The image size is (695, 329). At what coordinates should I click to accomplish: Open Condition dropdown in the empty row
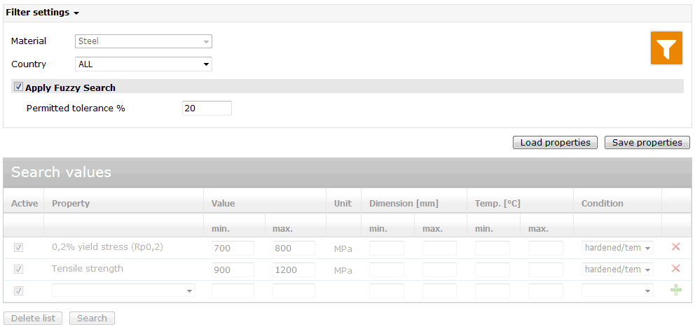coord(617,290)
